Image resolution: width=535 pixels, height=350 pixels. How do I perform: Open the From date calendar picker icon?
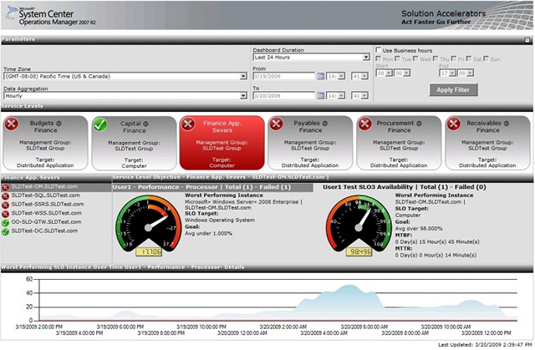321,76
